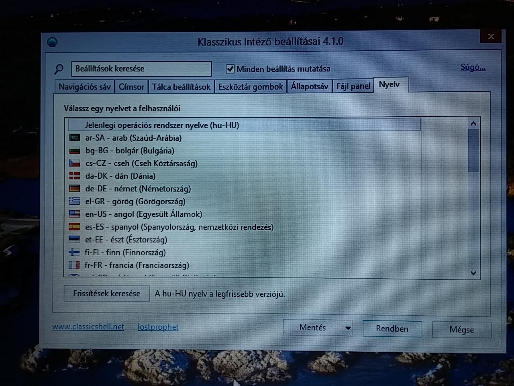Open Eszköztár gombok tab
The image size is (514, 386).
(x=251, y=87)
